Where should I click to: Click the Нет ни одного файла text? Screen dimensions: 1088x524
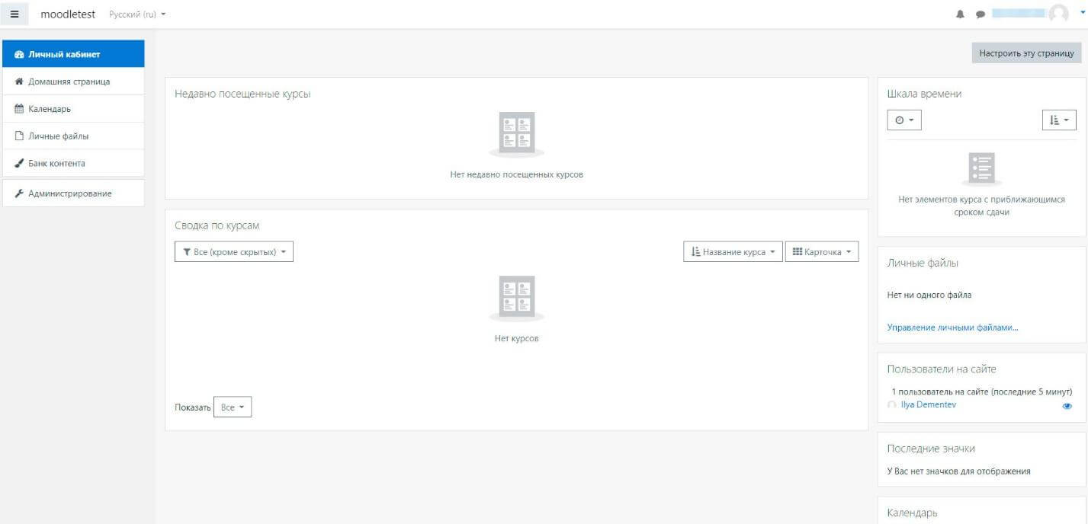coord(929,295)
